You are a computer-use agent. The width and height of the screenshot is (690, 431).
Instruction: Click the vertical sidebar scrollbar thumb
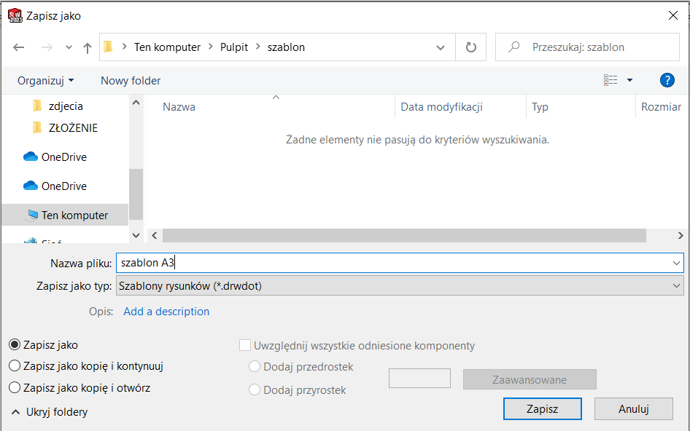pyautogui.click(x=136, y=194)
